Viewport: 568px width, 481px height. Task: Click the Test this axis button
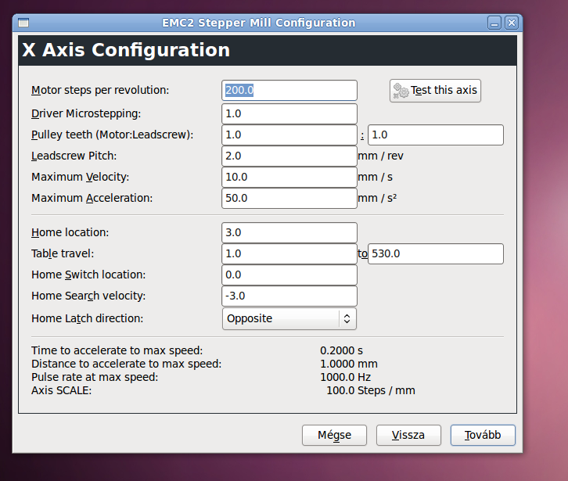click(x=435, y=90)
